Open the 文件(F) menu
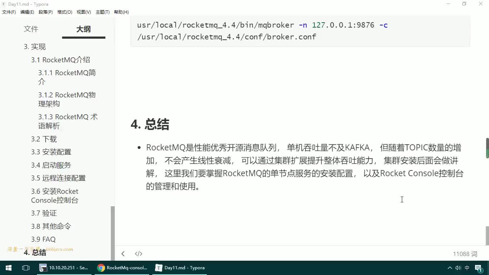The image size is (489, 275). point(9,12)
